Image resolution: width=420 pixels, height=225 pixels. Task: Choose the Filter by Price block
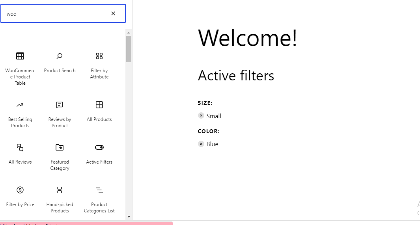tap(20, 195)
